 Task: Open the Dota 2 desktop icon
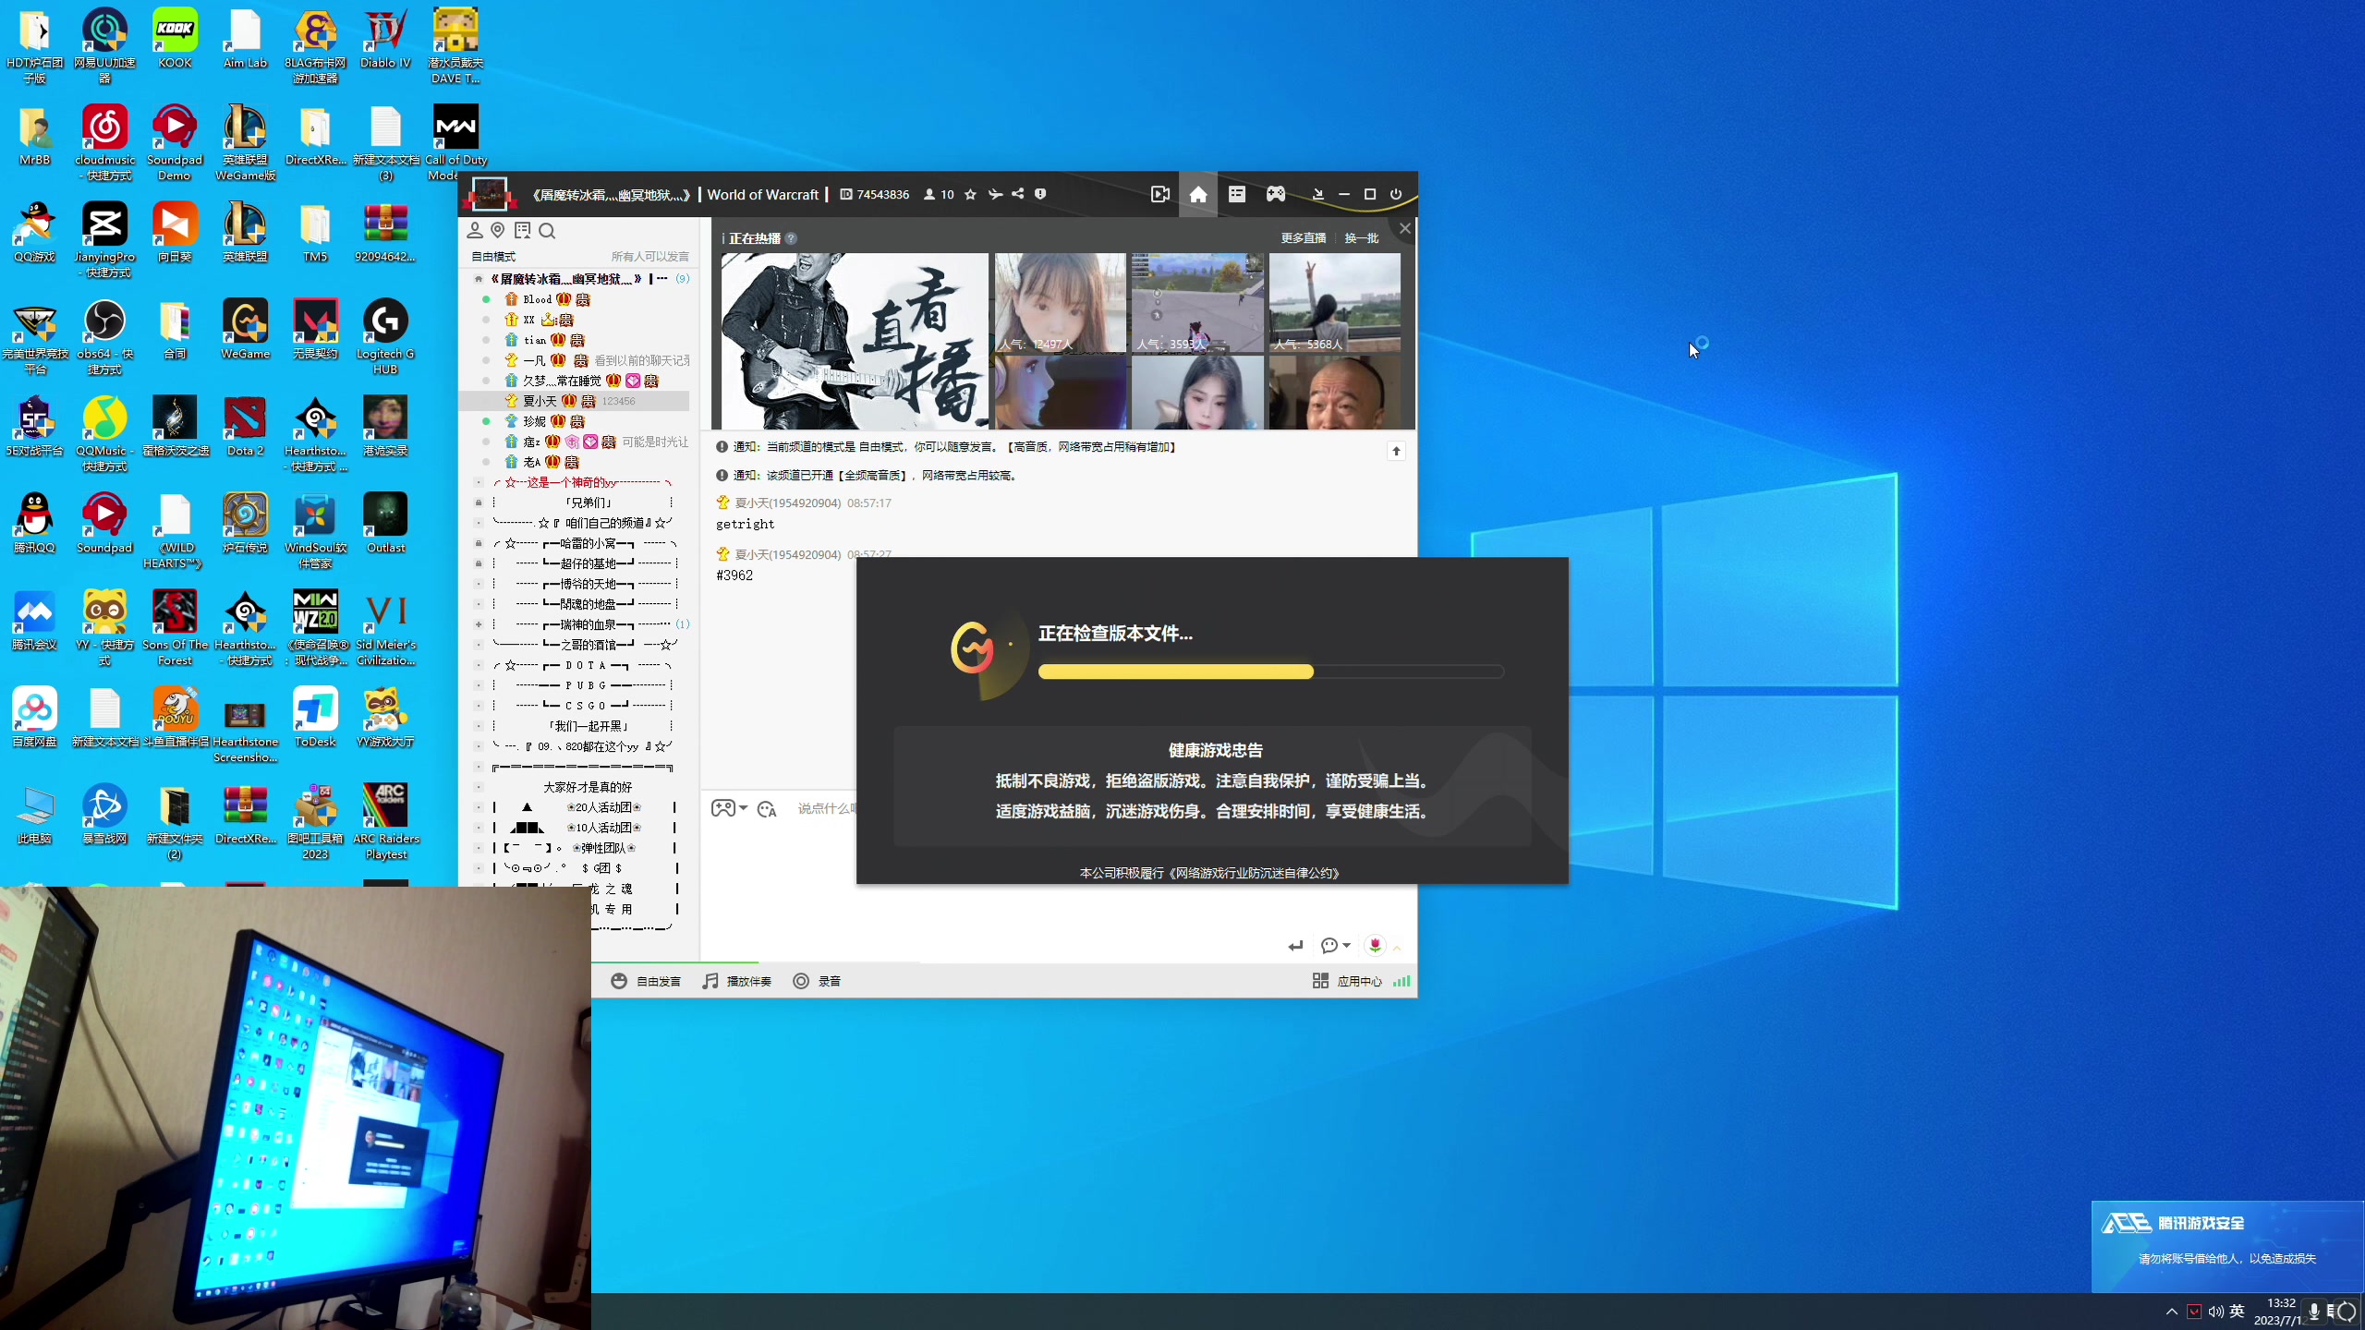point(245,428)
